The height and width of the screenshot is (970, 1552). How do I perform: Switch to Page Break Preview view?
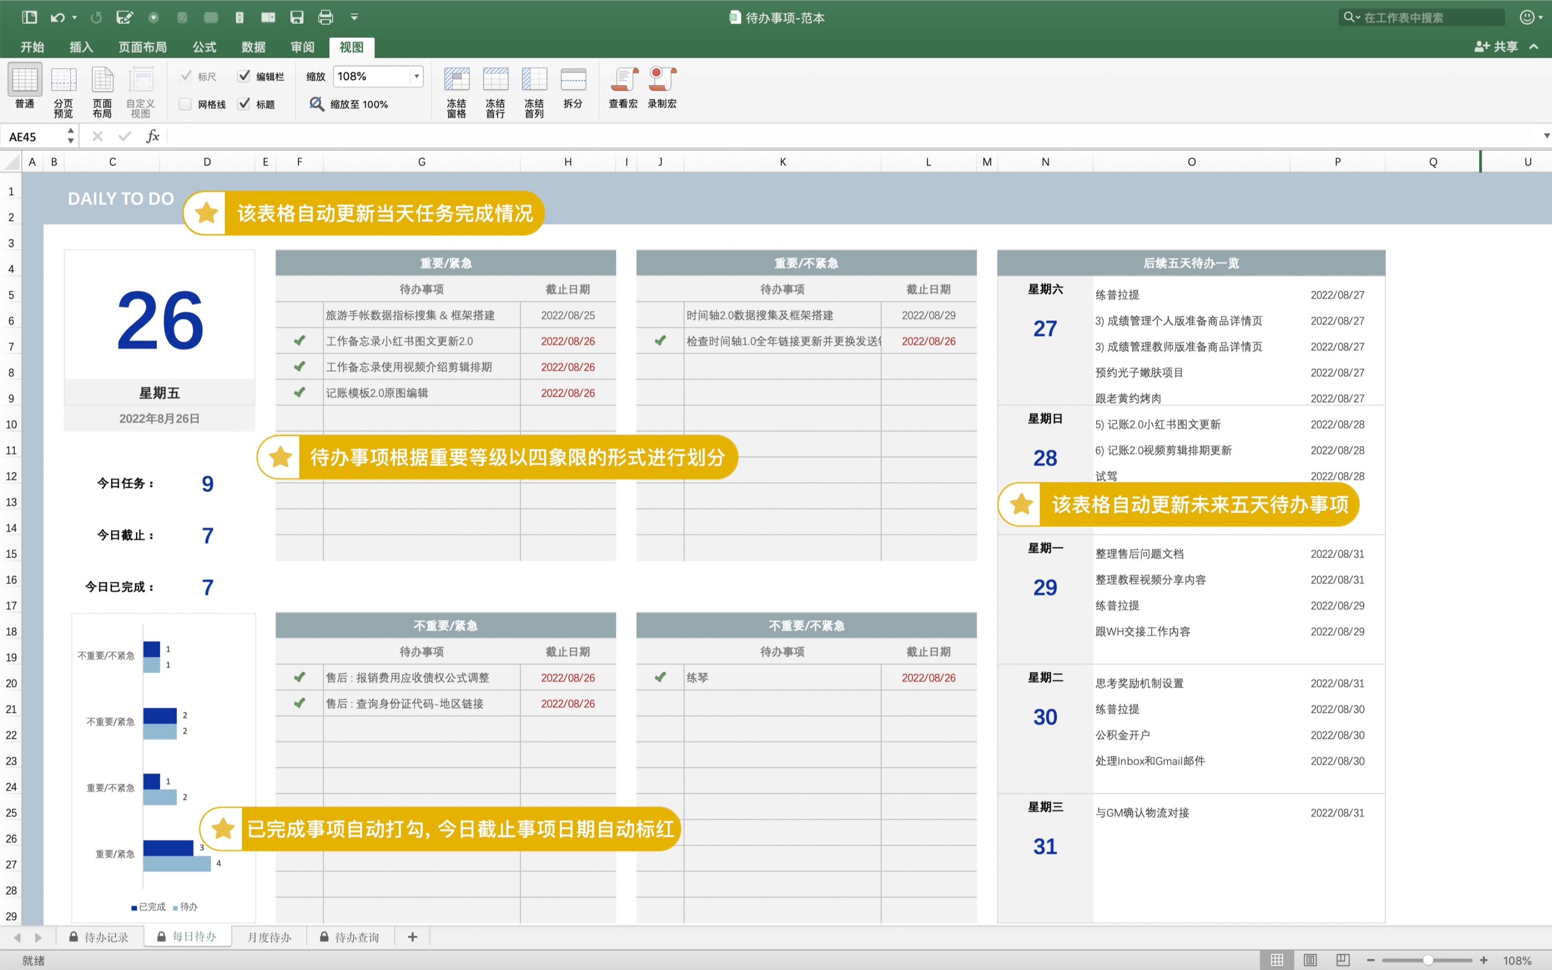coord(63,80)
